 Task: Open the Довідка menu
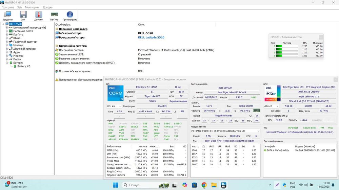click(x=47, y=7)
